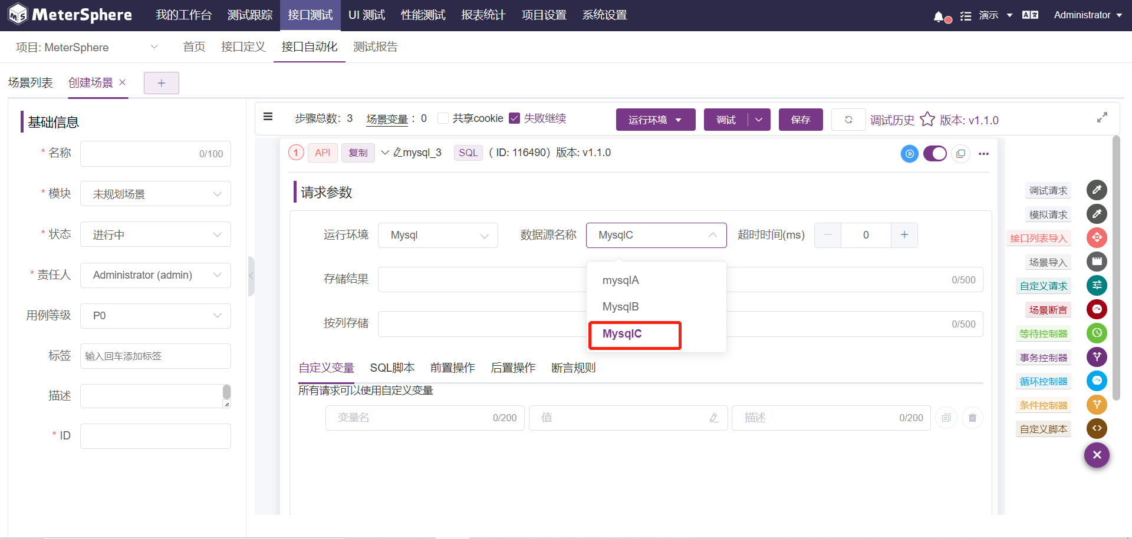This screenshot has height=539, width=1132.
Task: Open the 运行环境 Mysql dropdown
Action: (438, 235)
